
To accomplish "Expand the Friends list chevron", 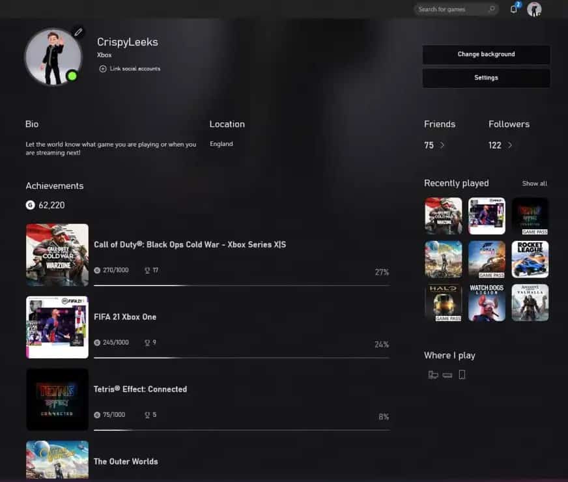I will pyautogui.click(x=440, y=146).
